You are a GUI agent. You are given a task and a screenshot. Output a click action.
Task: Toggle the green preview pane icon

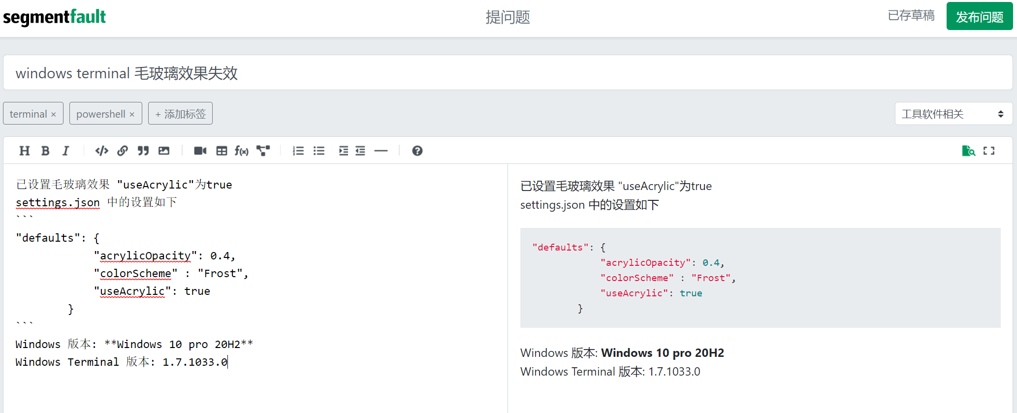pyautogui.click(x=968, y=151)
